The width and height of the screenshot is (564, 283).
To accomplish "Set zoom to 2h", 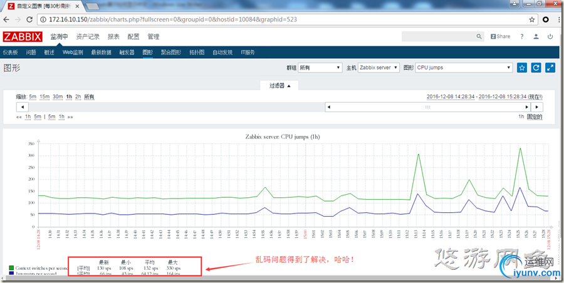I will point(78,96).
